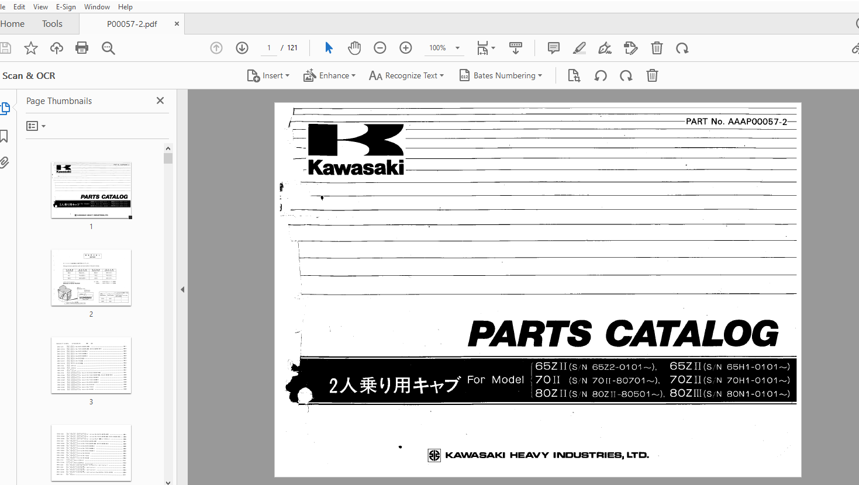Collapse the navigation pane arrow
Viewport: 859px width, 485px height.
(x=182, y=289)
